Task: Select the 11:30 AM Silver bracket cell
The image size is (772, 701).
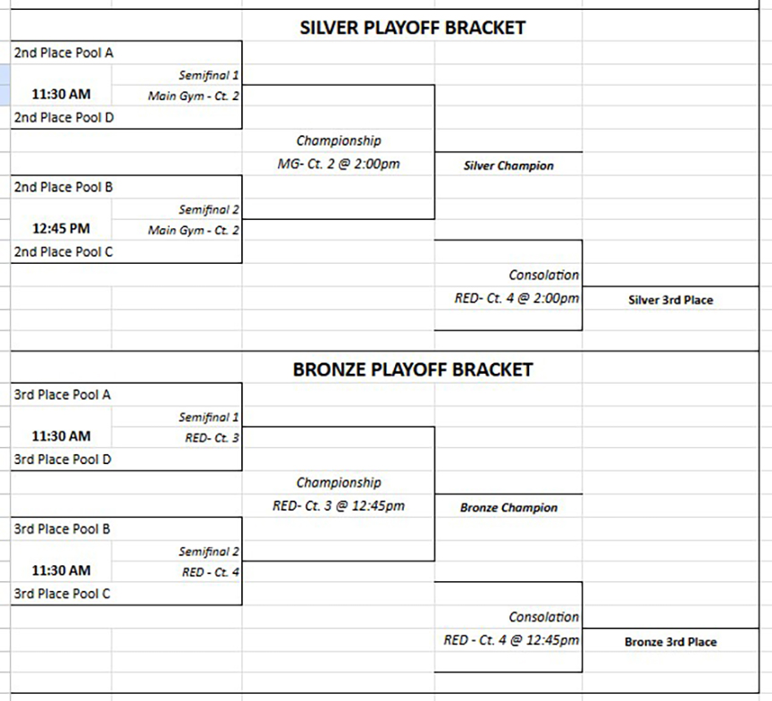Action: click(x=61, y=94)
